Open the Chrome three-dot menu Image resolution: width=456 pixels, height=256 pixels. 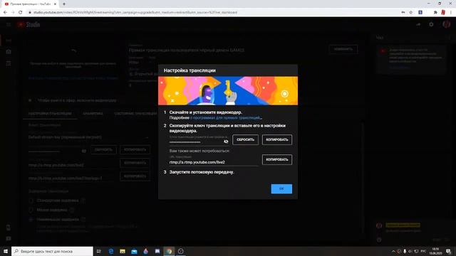(x=451, y=13)
